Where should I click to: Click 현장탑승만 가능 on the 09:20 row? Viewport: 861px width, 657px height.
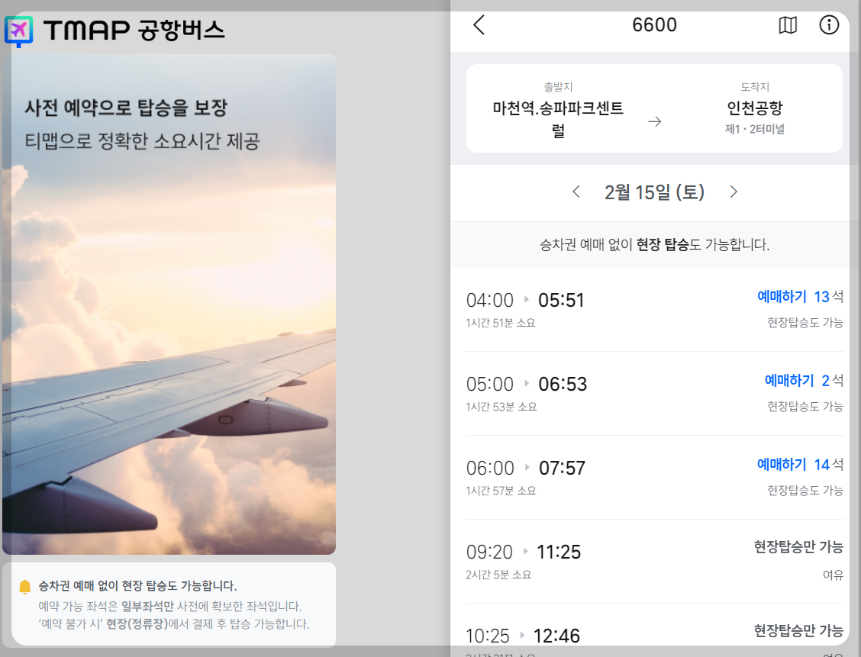tap(798, 547)
